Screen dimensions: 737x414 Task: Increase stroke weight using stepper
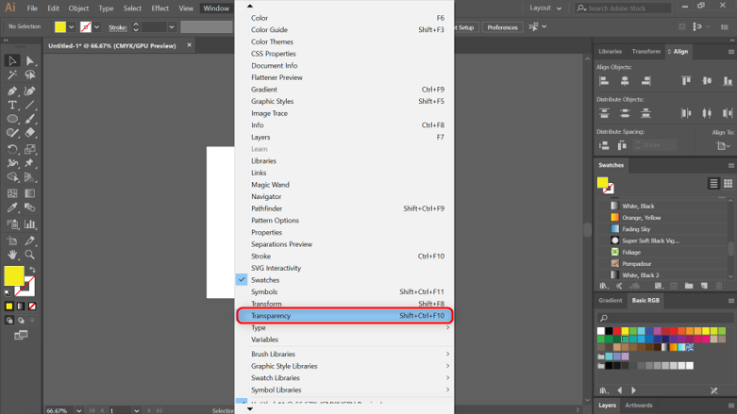(136, 25)
